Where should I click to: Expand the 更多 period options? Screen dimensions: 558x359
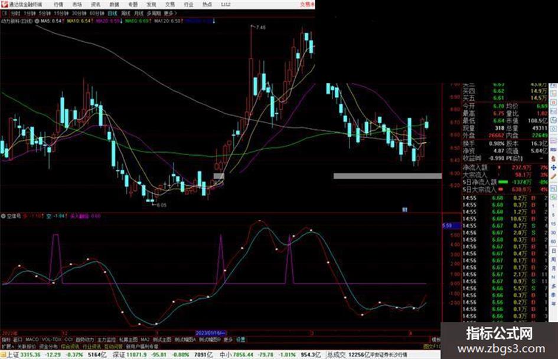[170, 13]
